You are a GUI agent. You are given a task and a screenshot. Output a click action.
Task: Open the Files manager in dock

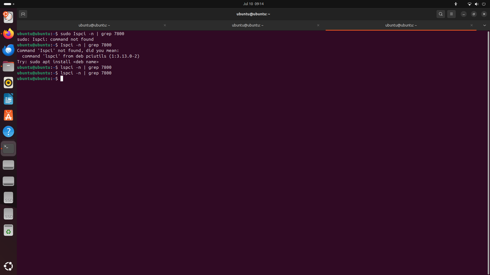tap(8, 67)
